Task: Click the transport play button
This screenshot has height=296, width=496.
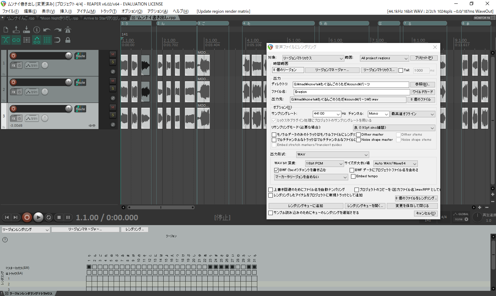Action: [x=38, y=217]
